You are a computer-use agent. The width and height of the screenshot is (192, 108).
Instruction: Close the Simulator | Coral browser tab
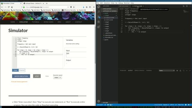pos(21,3)
